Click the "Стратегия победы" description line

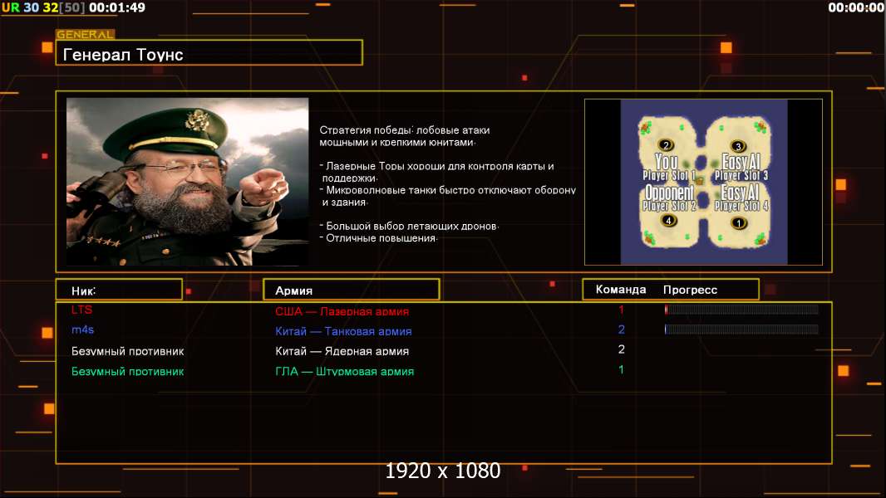(405, 136)
